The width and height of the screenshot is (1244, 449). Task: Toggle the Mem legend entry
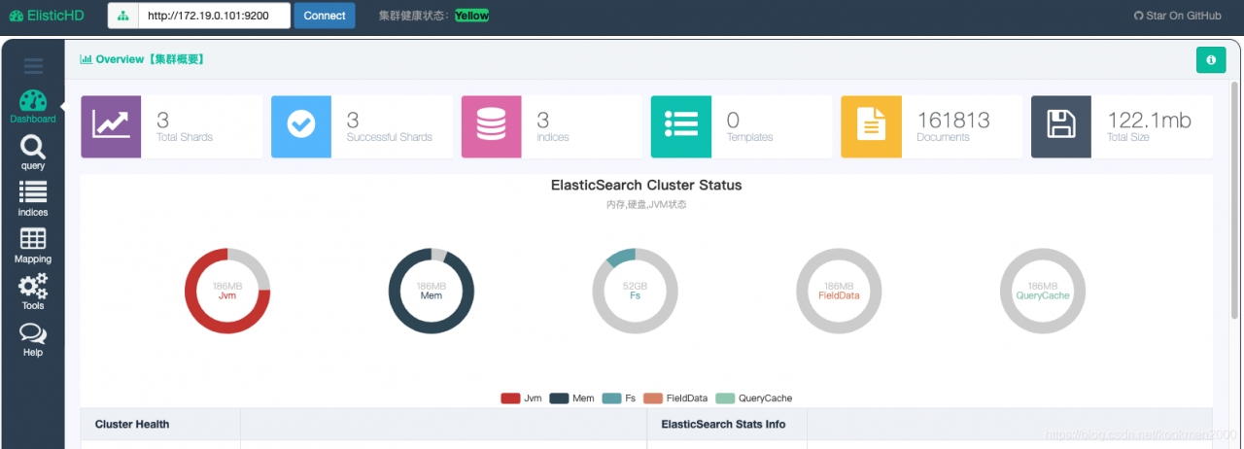(x=571, y=398)
